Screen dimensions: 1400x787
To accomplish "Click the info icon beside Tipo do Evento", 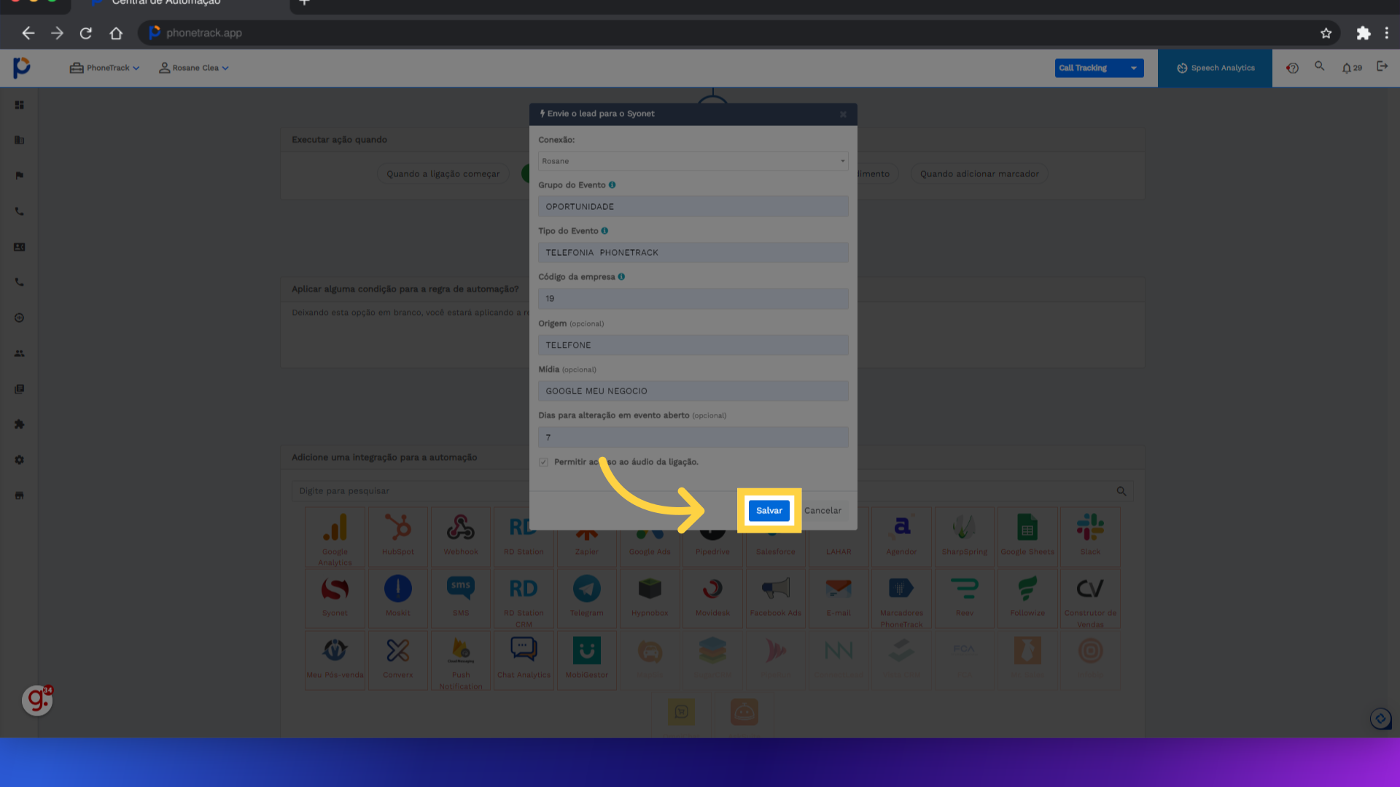I will click(604, 231).
